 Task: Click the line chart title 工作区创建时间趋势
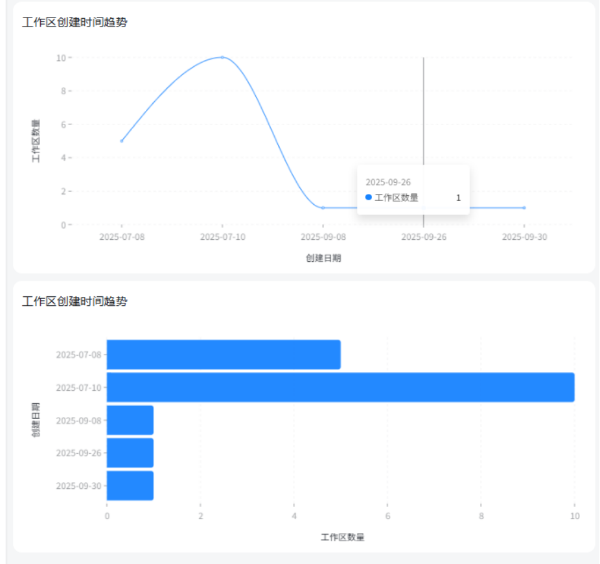point(75,23)
